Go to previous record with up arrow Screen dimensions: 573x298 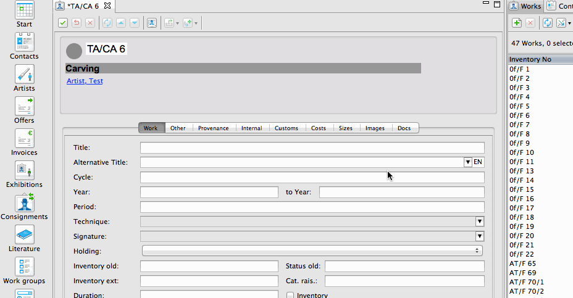pos(121,23)
